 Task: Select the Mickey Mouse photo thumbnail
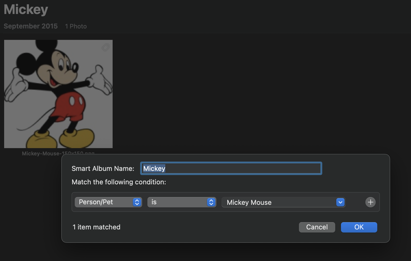(x=58, y=94)
